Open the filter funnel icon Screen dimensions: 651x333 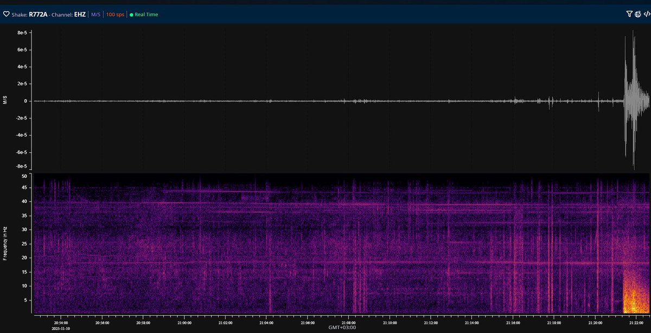(629, 14)
